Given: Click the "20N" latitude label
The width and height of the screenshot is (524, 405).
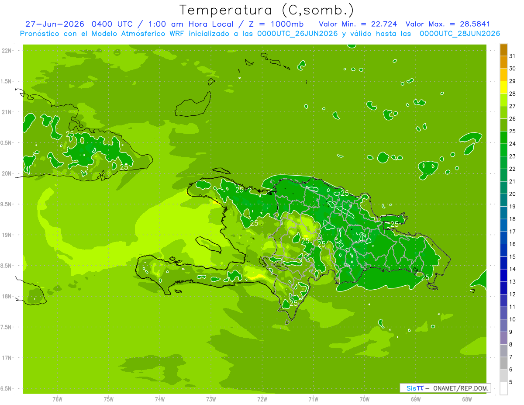Looking at the screenshot, I should (x=7, y=173).
